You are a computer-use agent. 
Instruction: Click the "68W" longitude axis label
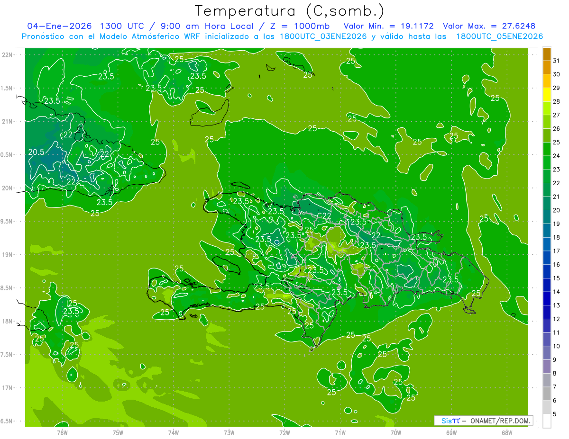507,432
